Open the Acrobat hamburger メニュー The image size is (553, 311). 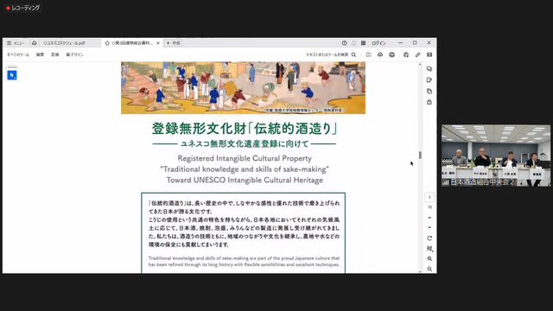click(16, 43)
